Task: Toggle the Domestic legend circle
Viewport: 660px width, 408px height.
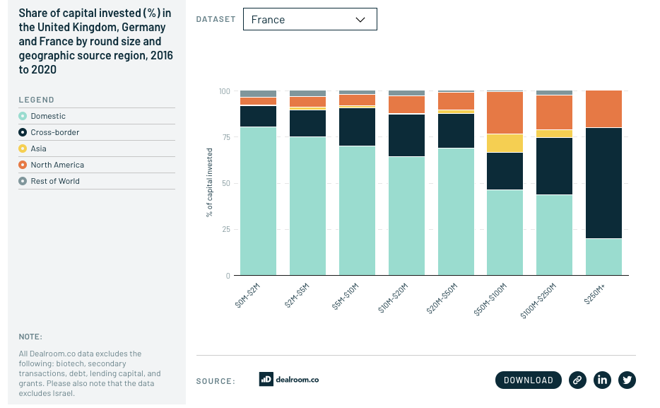Action: pos(23,116)
